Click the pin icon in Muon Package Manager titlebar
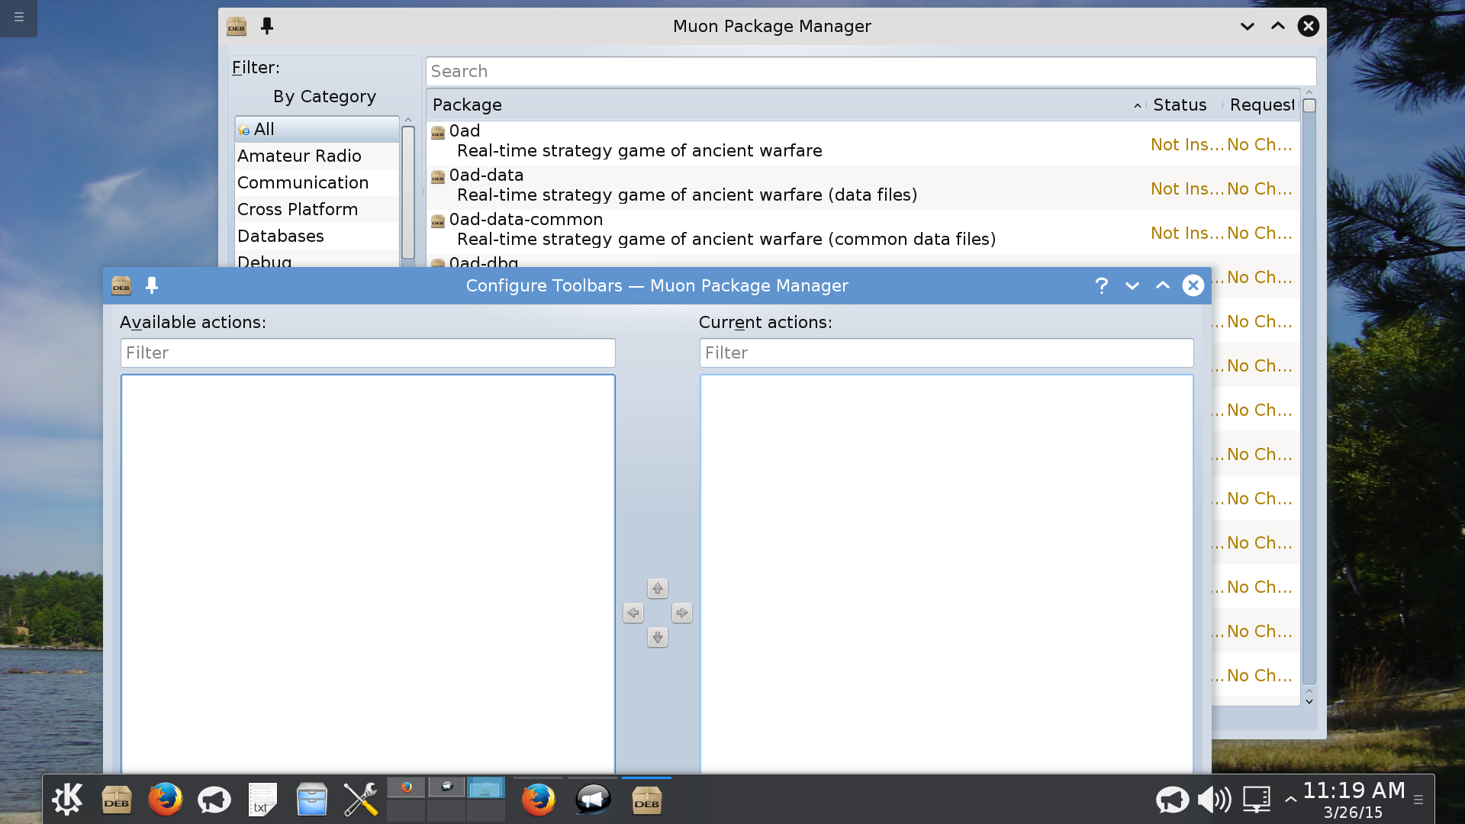 267,26
